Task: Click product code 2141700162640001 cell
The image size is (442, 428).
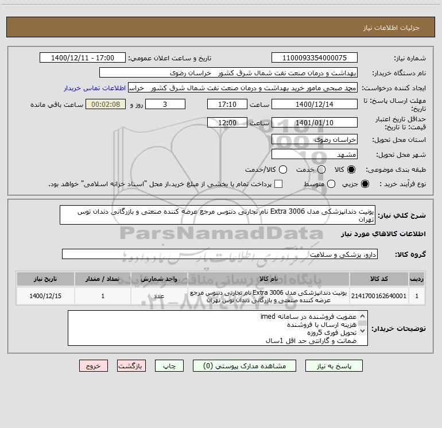Action: (x=379, y=296)
